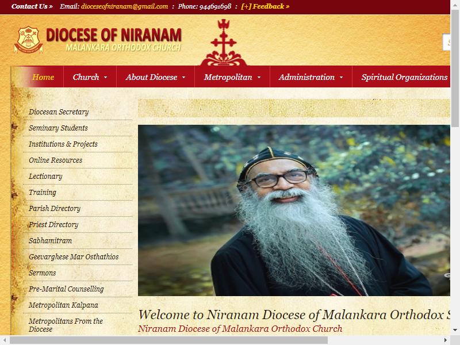Open the Spiritual Organizations menu
Screen dimensions: 460x345
click(x=404, y=77)
